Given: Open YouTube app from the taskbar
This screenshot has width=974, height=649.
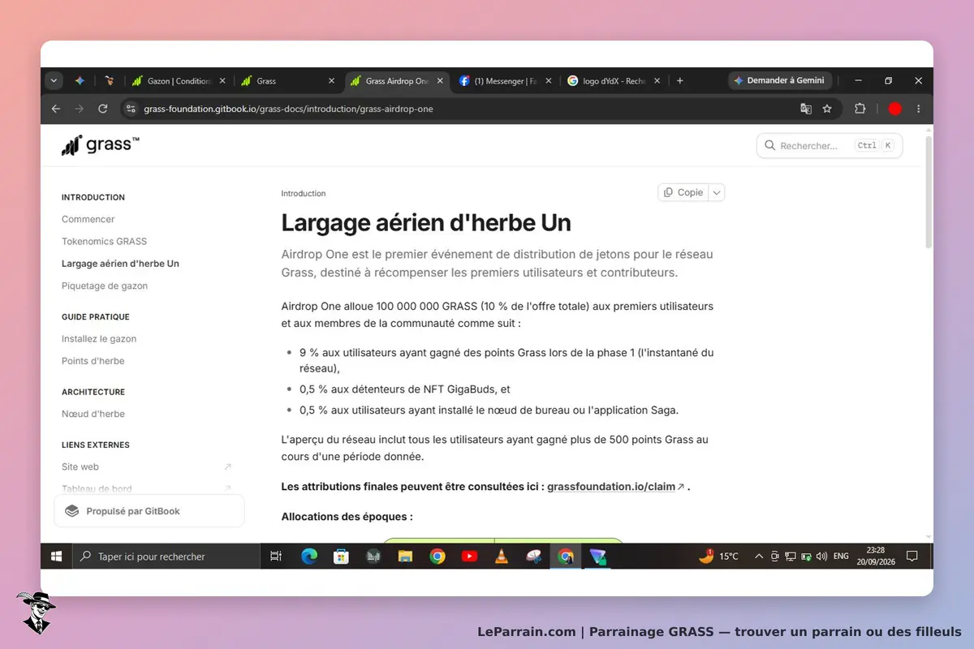Looking at the screenshot, I should tap(469, 557).
